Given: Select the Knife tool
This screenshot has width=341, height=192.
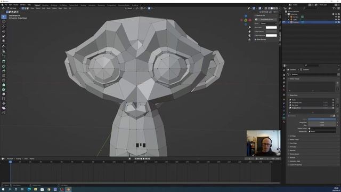Looking at the screenshot, I should tap(4, 81).
